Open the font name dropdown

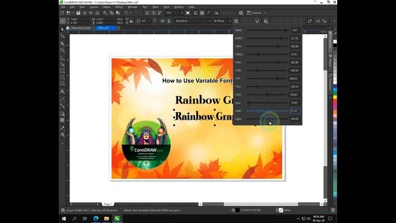pos(210,21)
